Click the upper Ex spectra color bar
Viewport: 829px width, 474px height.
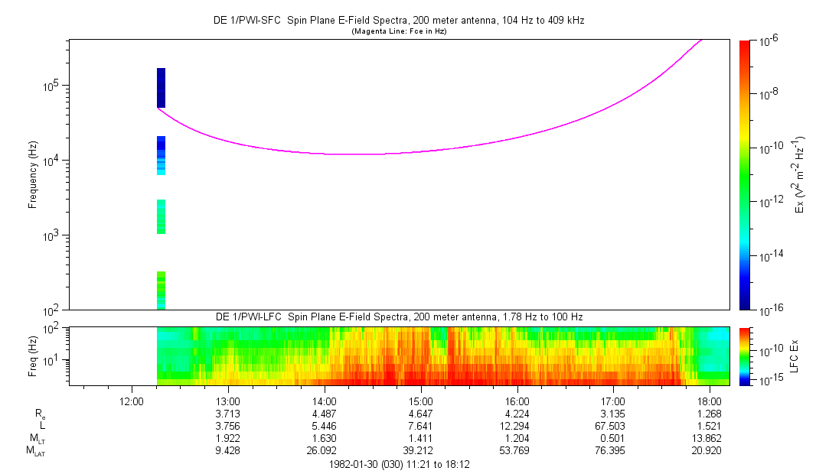(745, 174)
